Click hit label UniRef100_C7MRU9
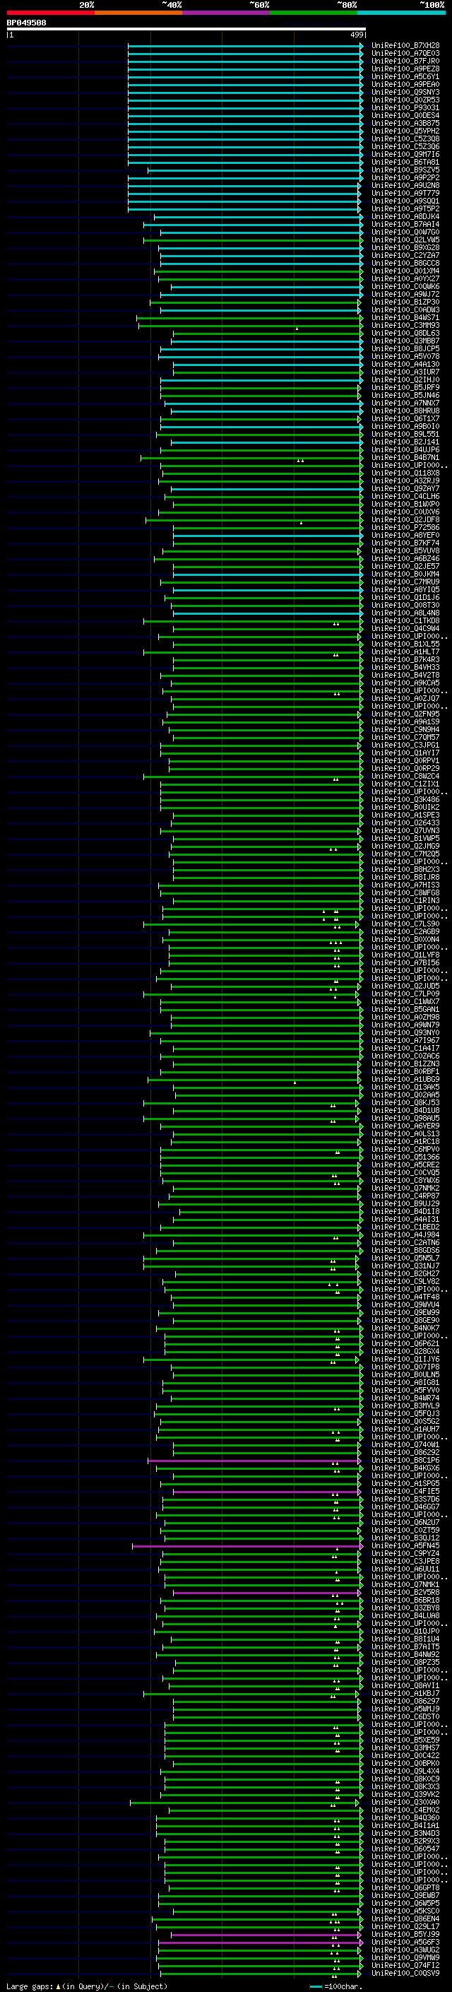 [x=405, y=582]
